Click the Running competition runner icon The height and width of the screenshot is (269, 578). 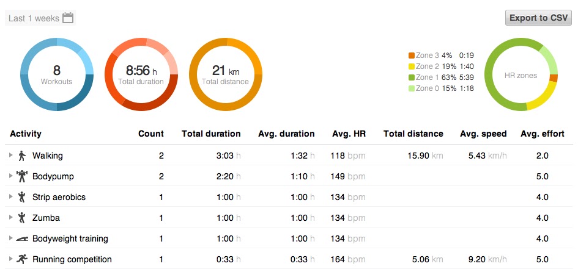pyautogui.click(x=22, y=259)
